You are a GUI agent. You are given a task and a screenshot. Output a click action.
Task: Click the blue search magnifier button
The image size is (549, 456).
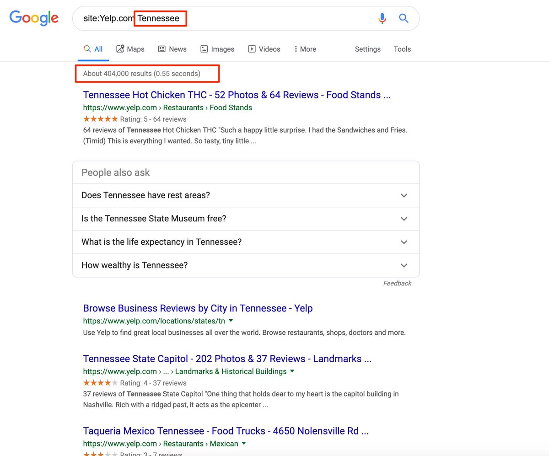point(404,18)
